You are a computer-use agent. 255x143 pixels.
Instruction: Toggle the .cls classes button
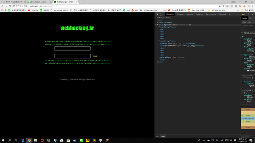(249, 22)
